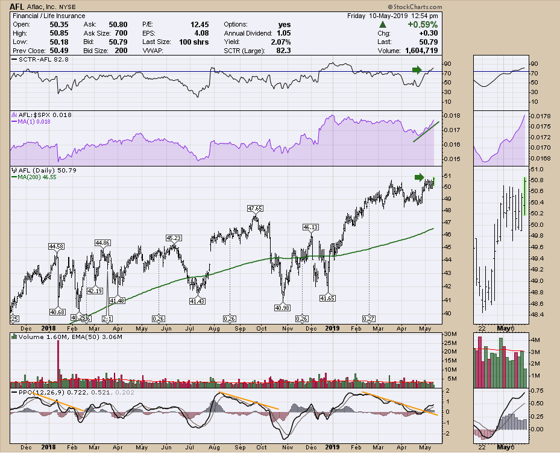Click the price bar icon beside AFL (Daily)
This screenshot has height=453, width=560.
coord(14,171)
